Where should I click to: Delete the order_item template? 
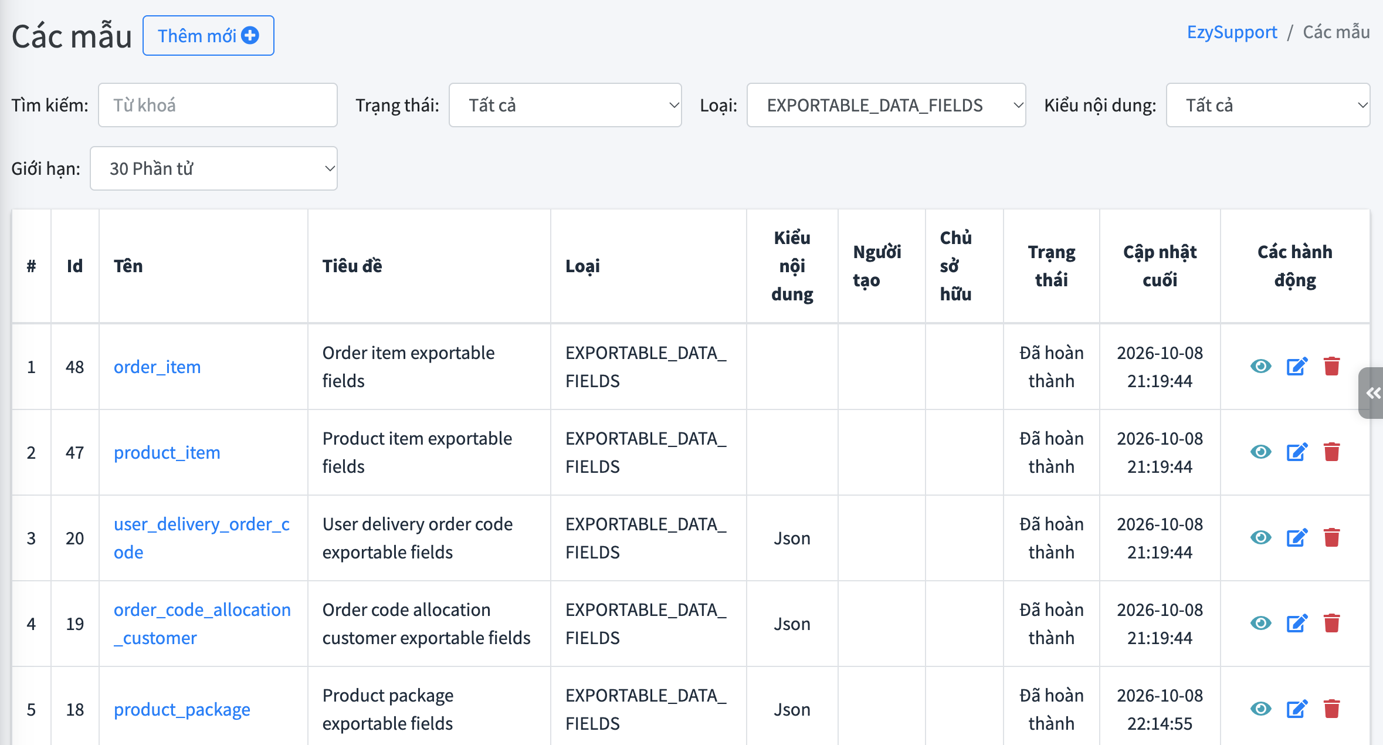click(1332, 367)
